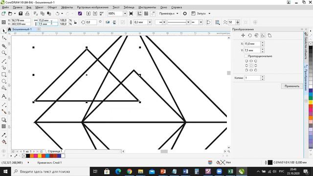
Task: Open outline width 0,2 мм dropdown
Action: click(150, 22)
